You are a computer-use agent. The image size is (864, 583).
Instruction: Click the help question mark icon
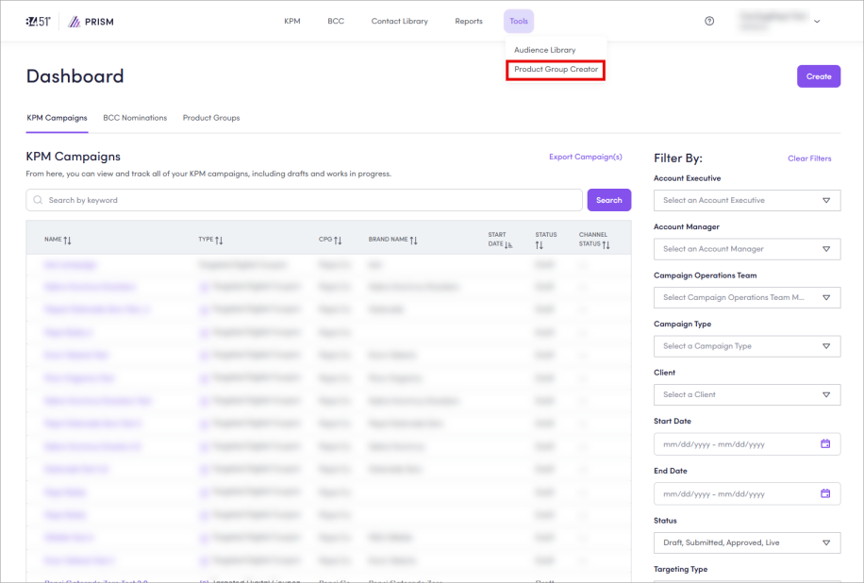[709, 21]
